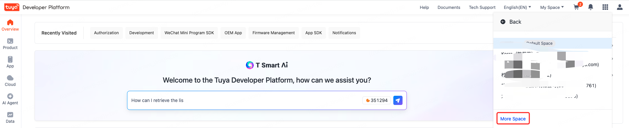This screenshot has height=128, width=629.
Task: Open the Cloud sidebar section
Action: [x=10, y=81]
